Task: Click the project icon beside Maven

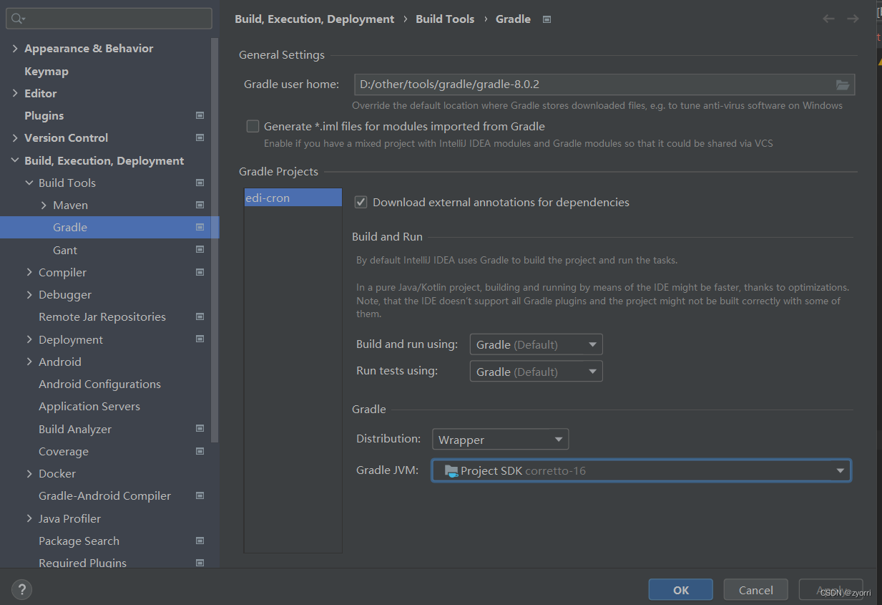Action: pyautogui.click(x=200, y=205)
